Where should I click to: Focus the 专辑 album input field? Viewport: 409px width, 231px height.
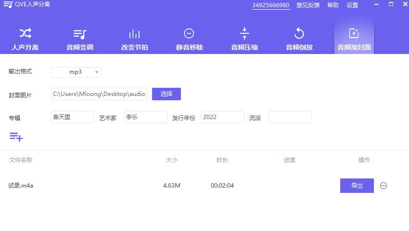click(x=72, y=117)
